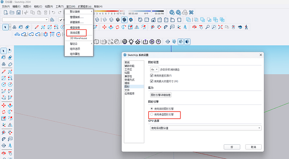Viewport: 289px width, 159px height.
Task: Open the 文件(F) menu
Action: (x=6, y=6)
